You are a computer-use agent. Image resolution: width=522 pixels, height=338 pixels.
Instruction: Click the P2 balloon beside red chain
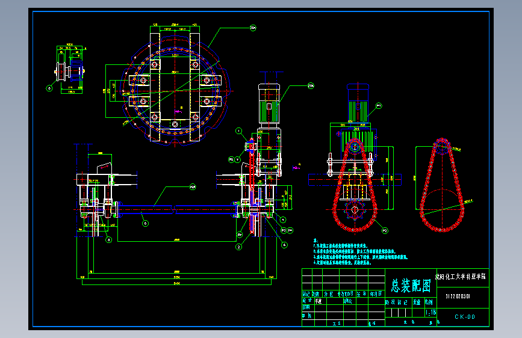(385, 230)
